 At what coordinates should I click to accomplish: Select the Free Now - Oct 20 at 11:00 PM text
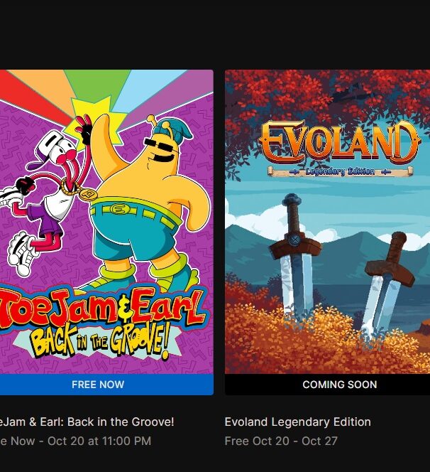75,441
